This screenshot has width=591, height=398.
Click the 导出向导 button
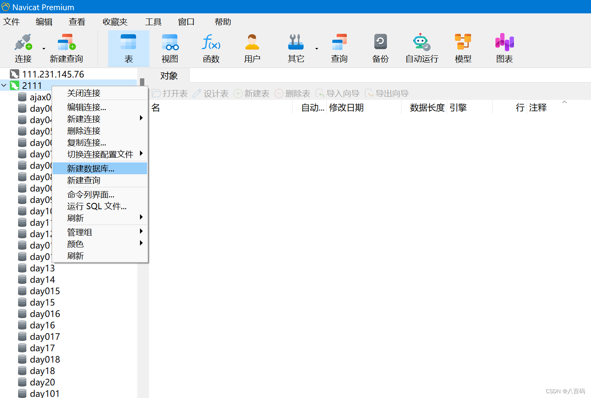pyautogui.click(x=387, y=93)
